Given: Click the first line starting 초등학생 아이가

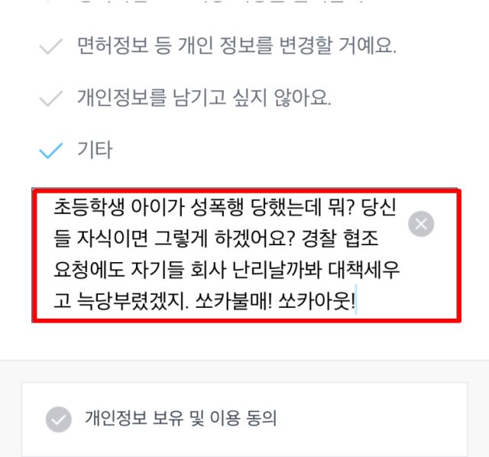Looking at the screenshot, I should 225,207.
